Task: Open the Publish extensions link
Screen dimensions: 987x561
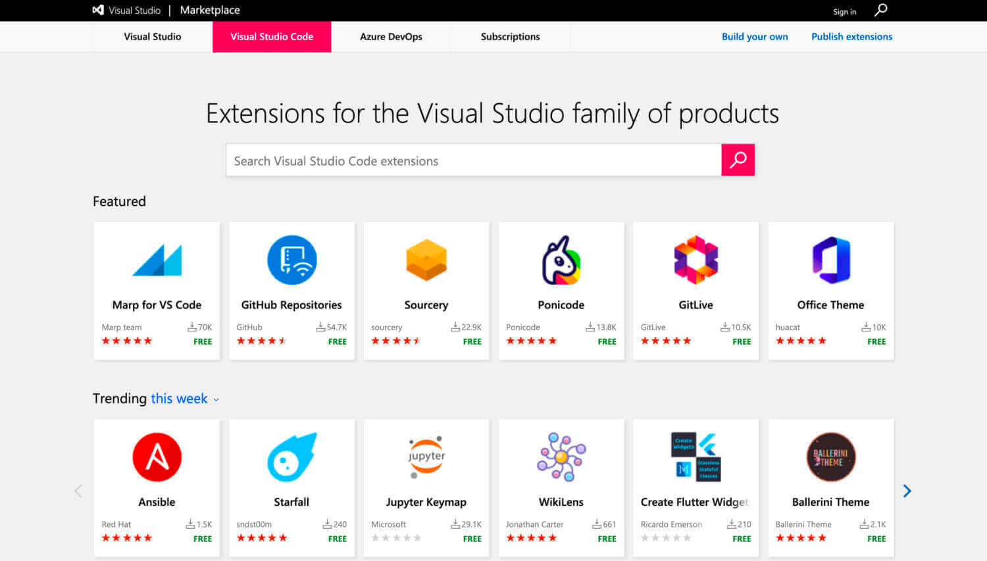Action: click(x=851, y=37)
